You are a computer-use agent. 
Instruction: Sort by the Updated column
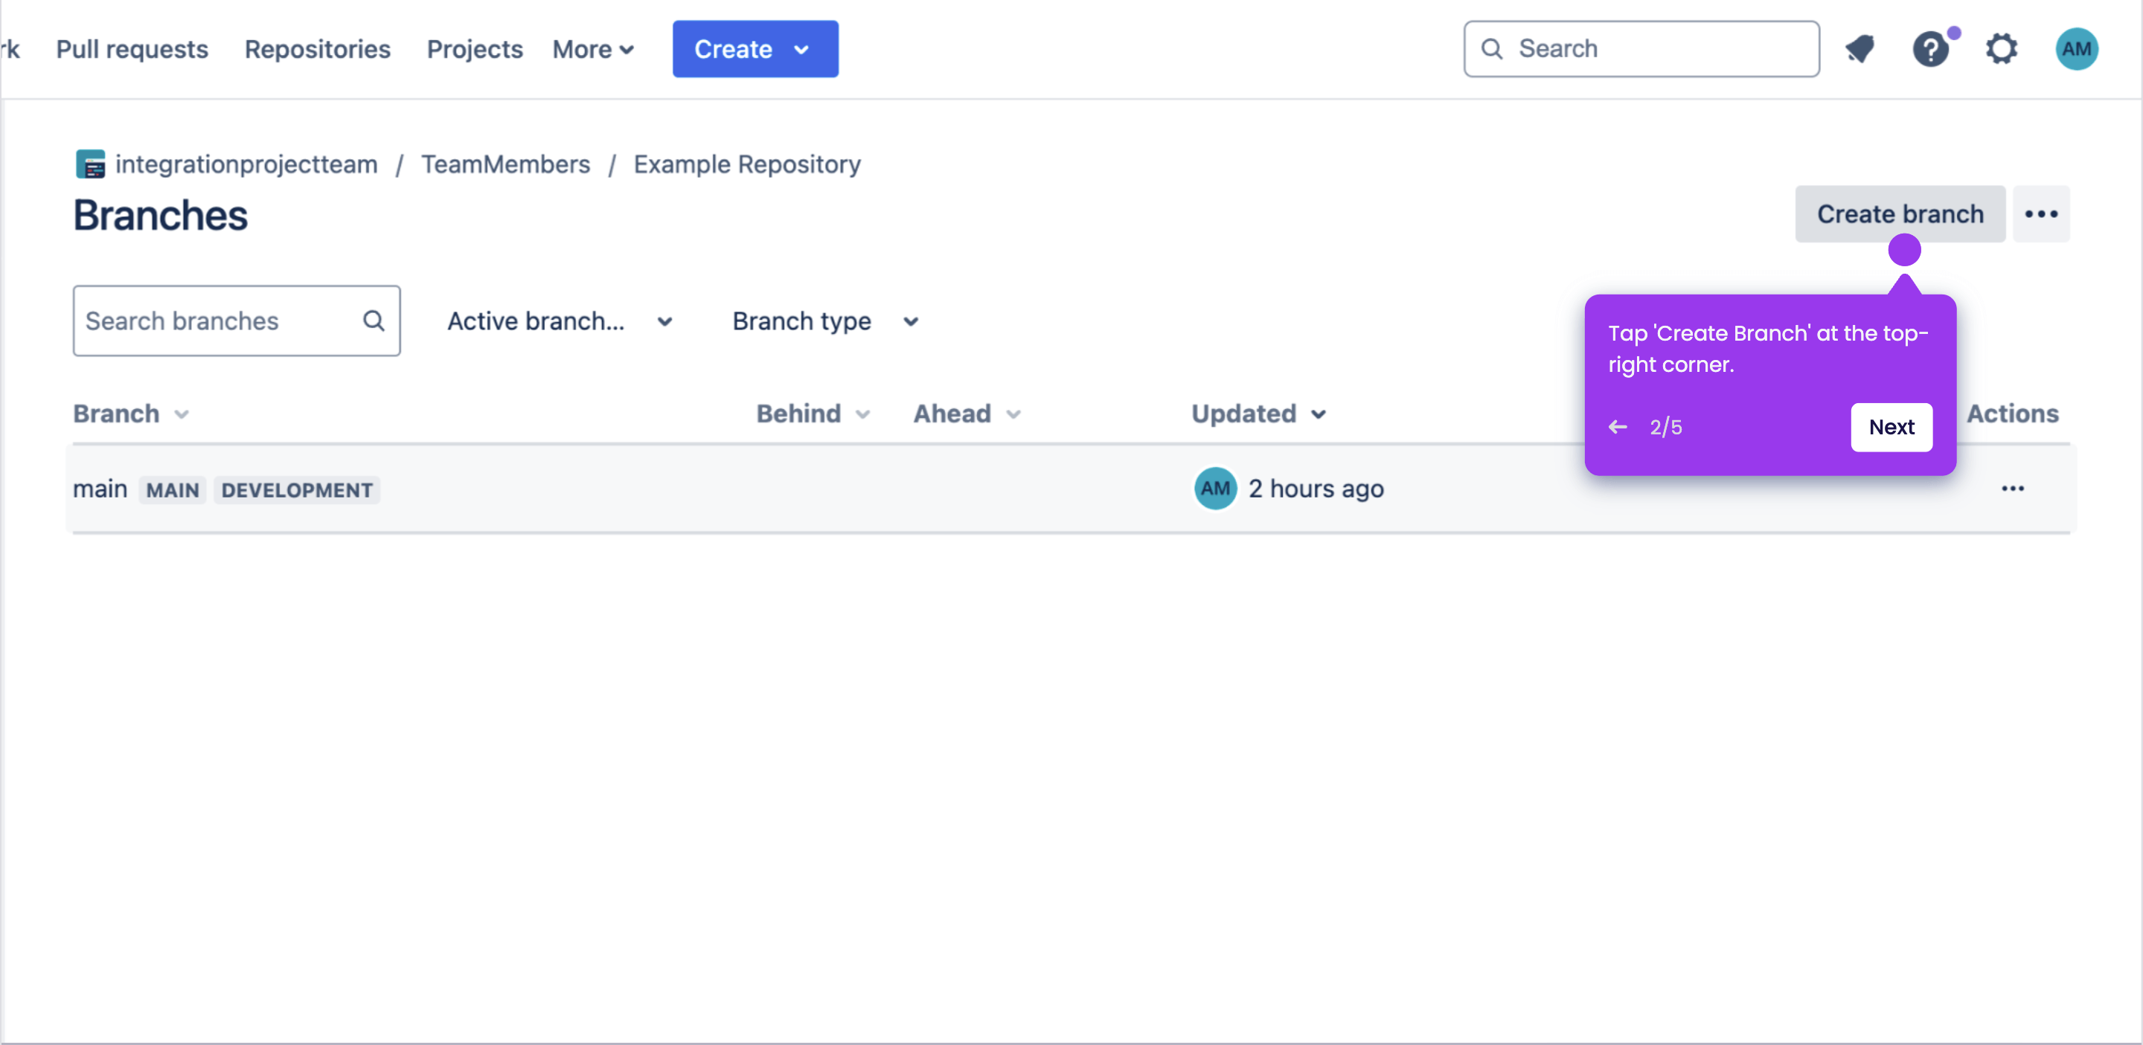click(x=1259, y=414)
